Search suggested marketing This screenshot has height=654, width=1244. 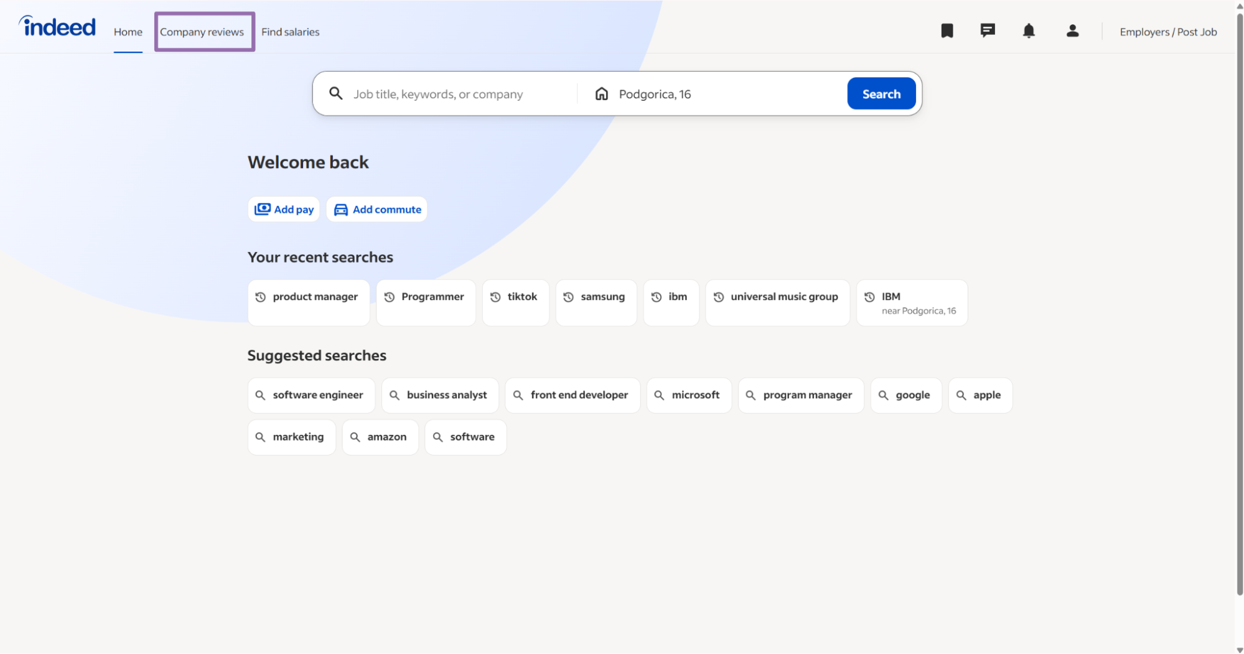pos(292,437)
